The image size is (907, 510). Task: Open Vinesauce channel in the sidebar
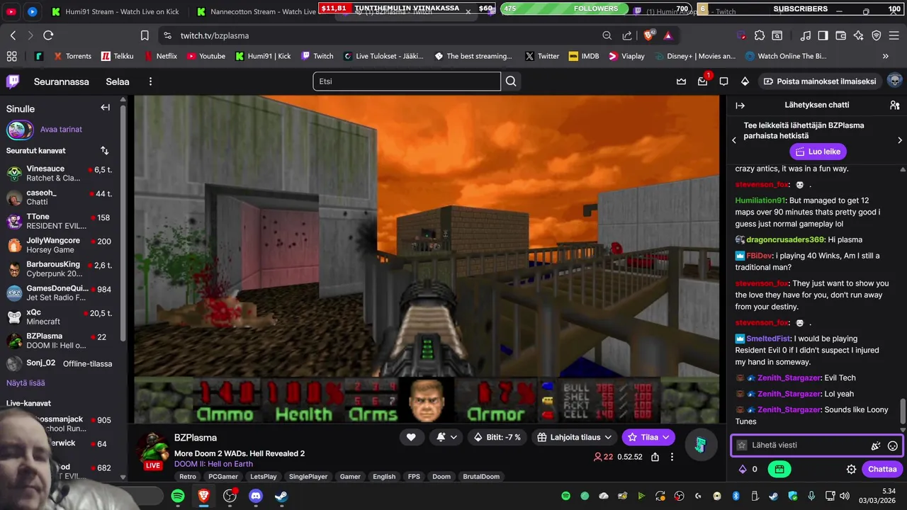pos(61,174)
